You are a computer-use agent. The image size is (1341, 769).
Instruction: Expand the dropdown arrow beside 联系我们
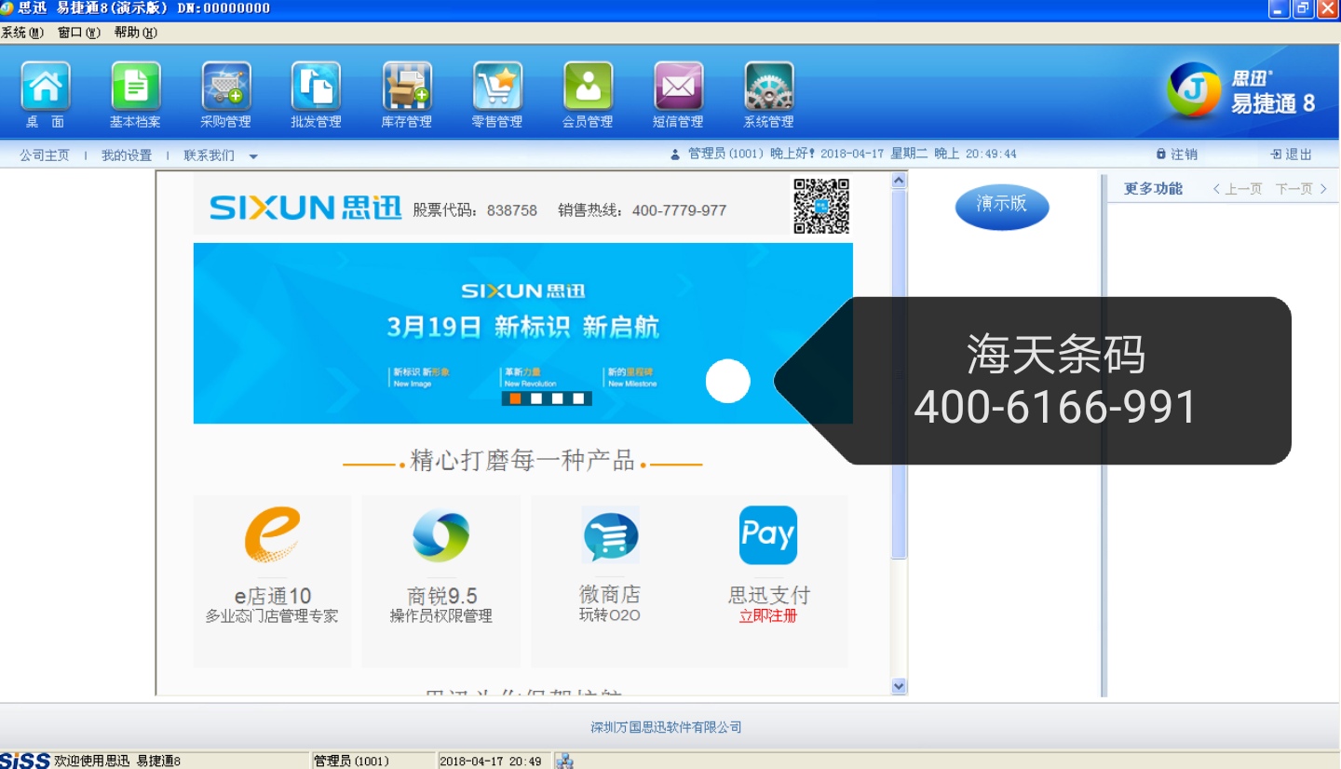pyautogui.click(x=253, y=156)
